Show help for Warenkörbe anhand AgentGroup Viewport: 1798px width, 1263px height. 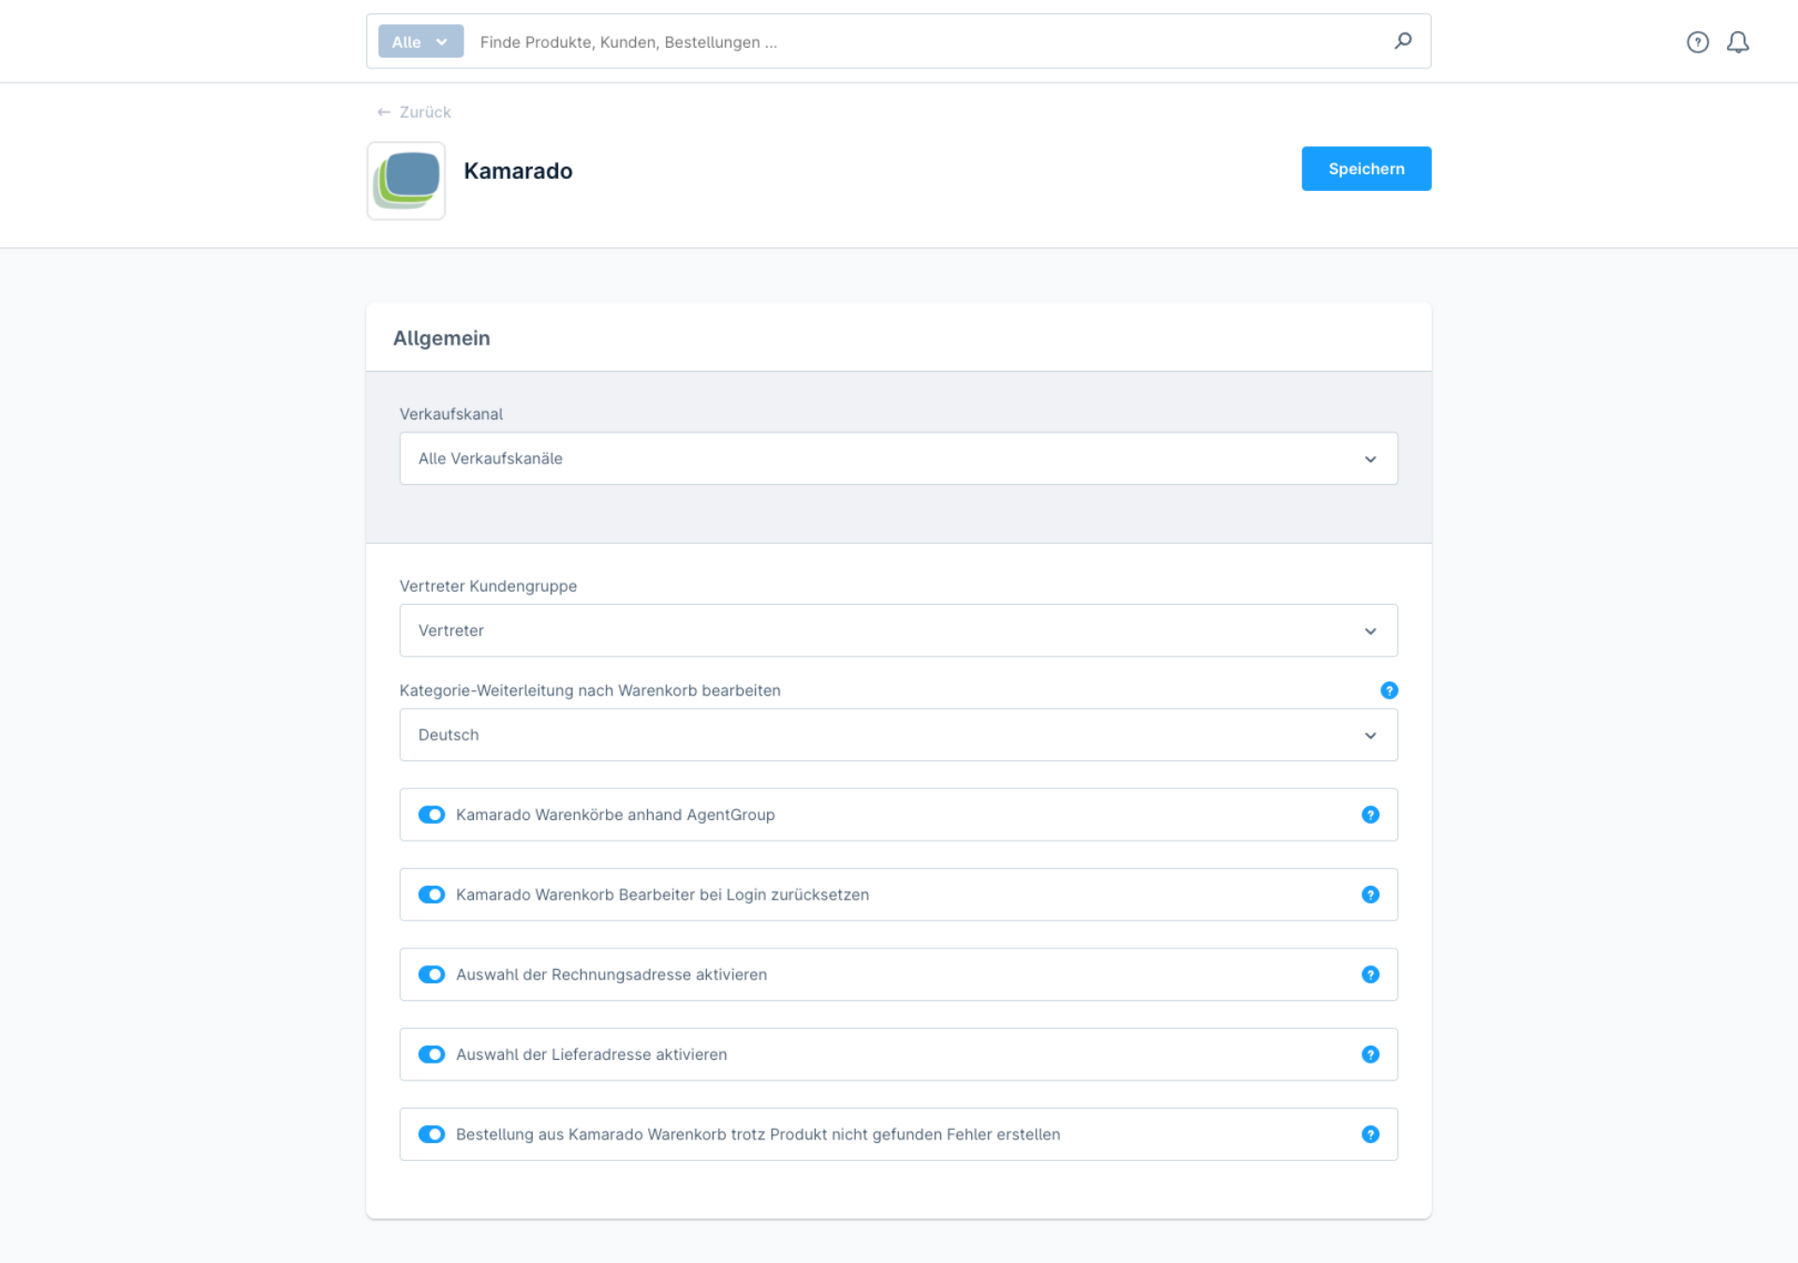[1370, 815]
